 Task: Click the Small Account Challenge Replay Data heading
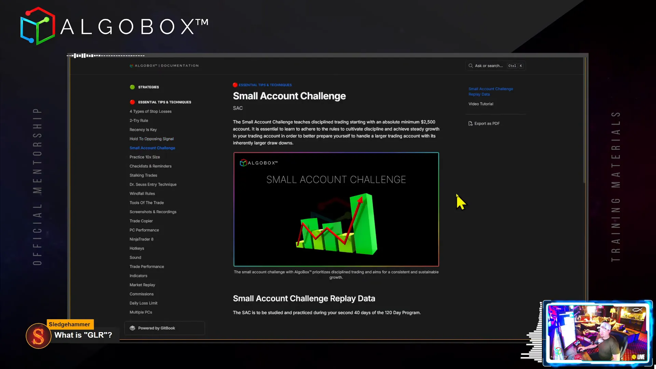click(304, 299)
